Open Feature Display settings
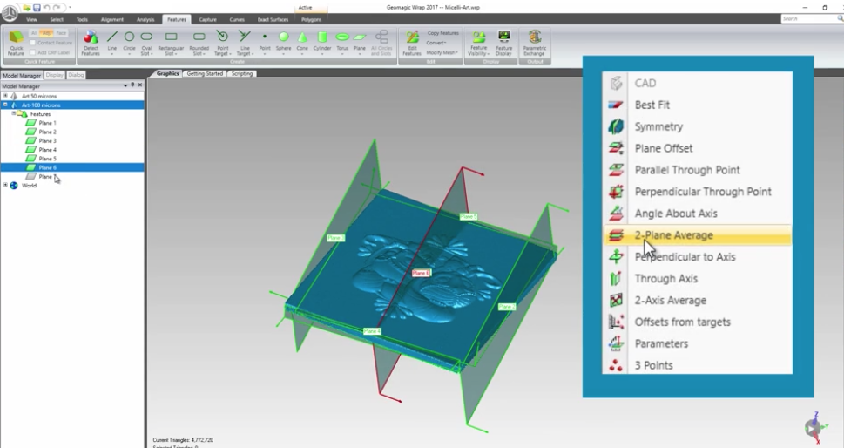This screenshot has width=844, height=448. [x=503, y=43]
